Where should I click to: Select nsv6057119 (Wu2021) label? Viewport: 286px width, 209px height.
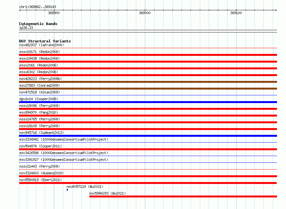85,187
